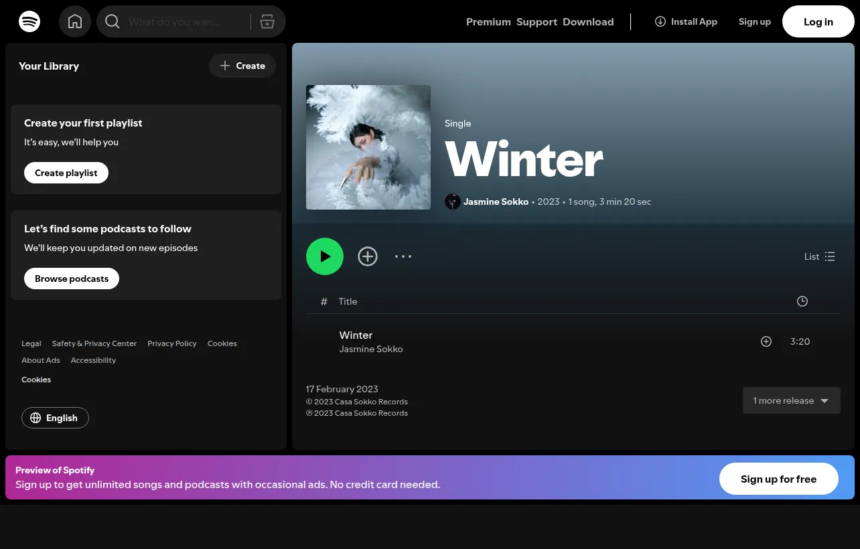The width and height of the screenshot is (860, 549).
Task: Click the duration clock column icon
Action: 802,301
